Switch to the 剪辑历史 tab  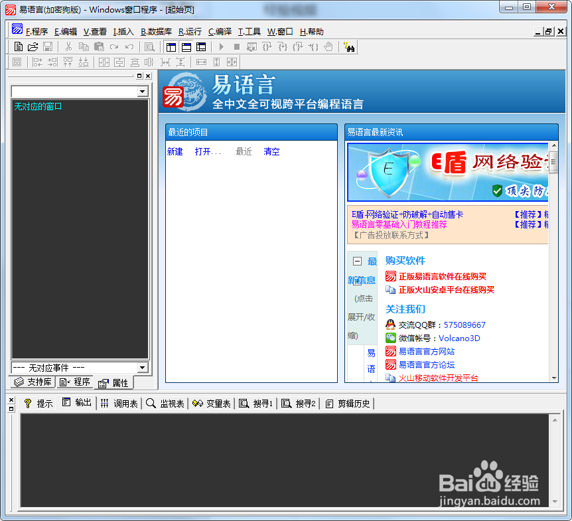click(x=347, y=404)
